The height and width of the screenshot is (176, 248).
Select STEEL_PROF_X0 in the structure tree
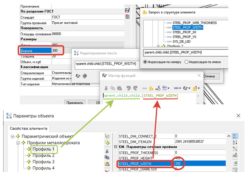pyautogui.click(x=184, y=32)
